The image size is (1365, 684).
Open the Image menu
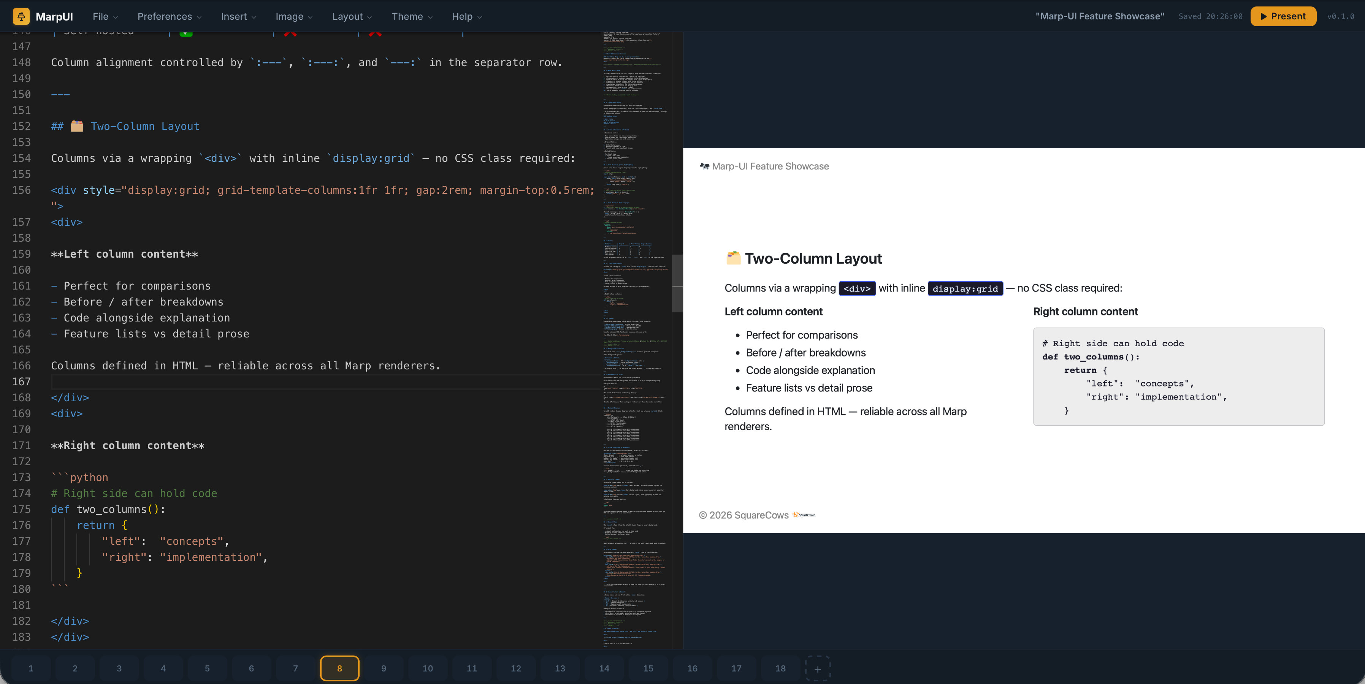tap(293, 16)
